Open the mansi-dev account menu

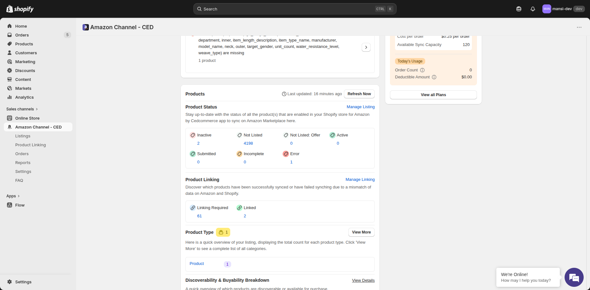click(564, 9)
